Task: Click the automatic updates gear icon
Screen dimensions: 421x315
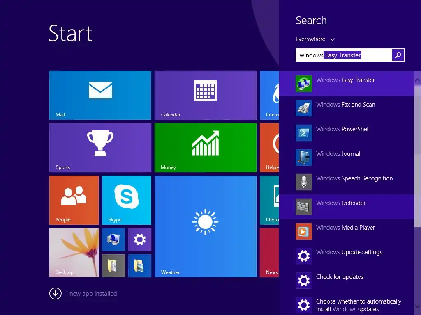Action: coord(304,305)
